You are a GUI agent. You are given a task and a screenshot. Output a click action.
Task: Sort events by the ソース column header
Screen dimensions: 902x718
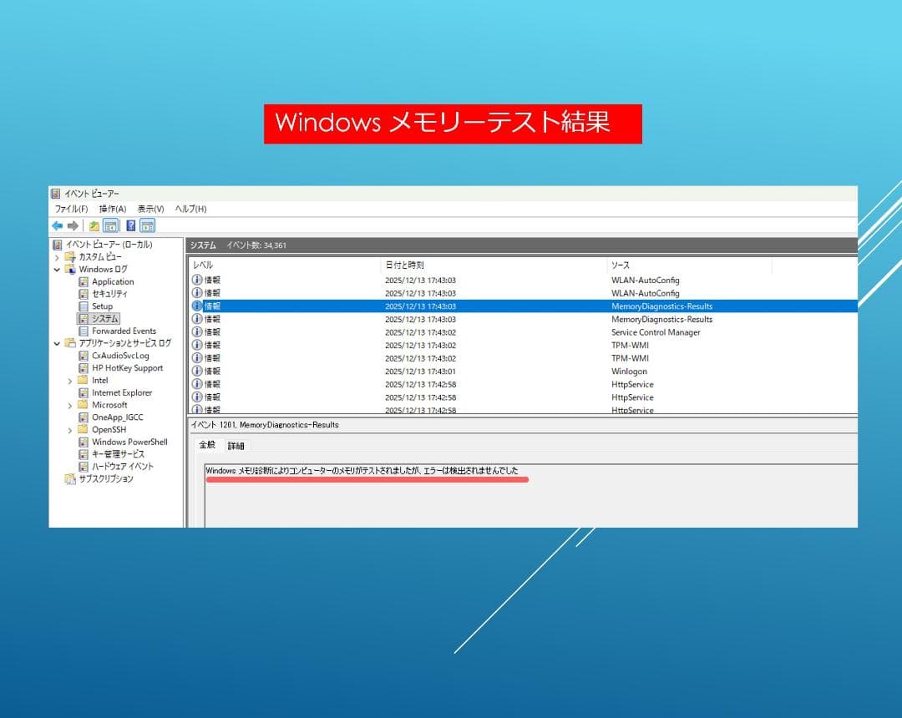[621, 265]
